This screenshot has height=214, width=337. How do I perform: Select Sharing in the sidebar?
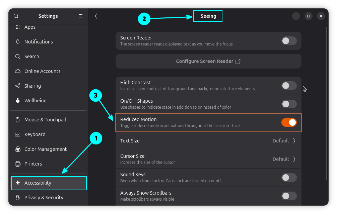tap(49, 86)
